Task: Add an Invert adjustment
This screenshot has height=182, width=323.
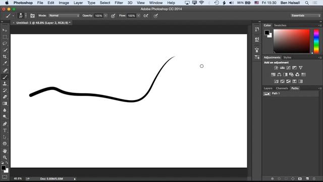Action: [276, 81]
